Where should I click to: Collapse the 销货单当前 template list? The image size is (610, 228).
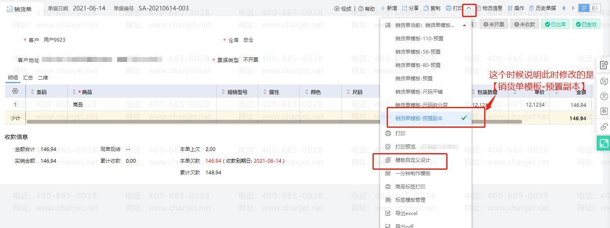coord(464,25)
